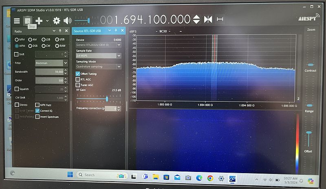
Task: Click the RF Gain slider handle
Action: pos(107,99)
